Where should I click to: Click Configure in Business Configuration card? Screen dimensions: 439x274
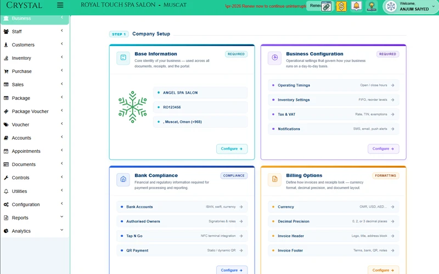383,149
